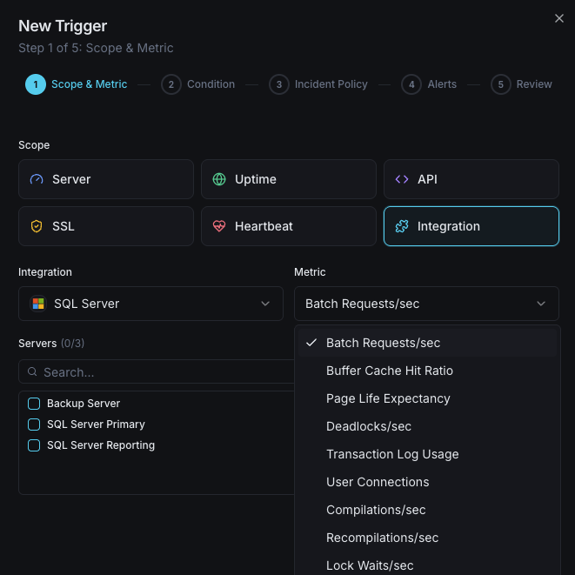Click the search magnifier icon
The image size is (575, 575).
32,371
